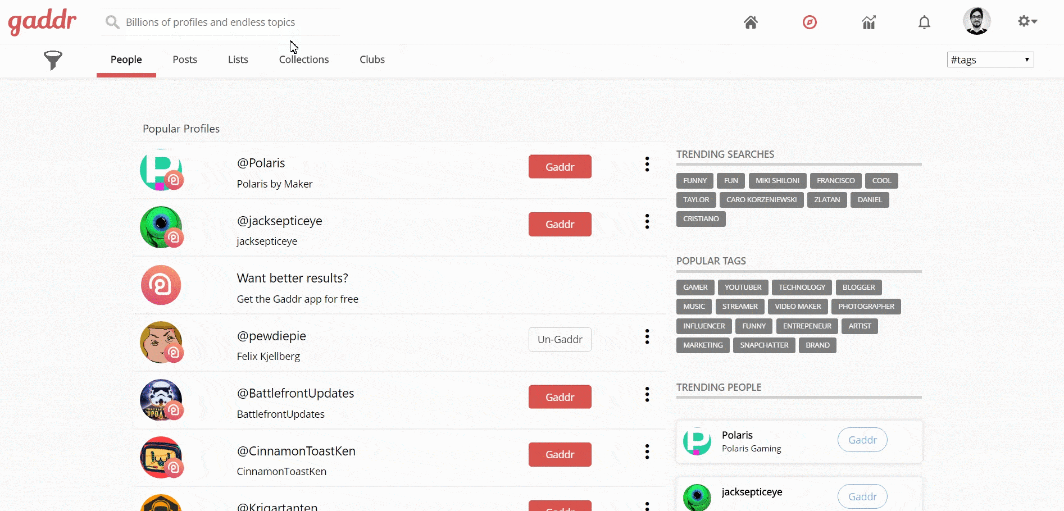Switch to the Collections tab
This screenshot has height=511, width=1064.
coord(304,60)
